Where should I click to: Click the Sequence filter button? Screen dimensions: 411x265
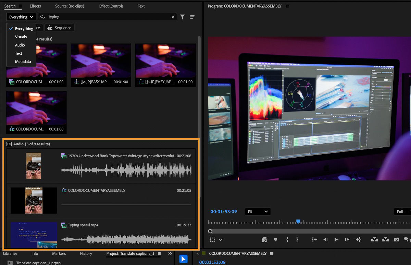click(59, 28)
